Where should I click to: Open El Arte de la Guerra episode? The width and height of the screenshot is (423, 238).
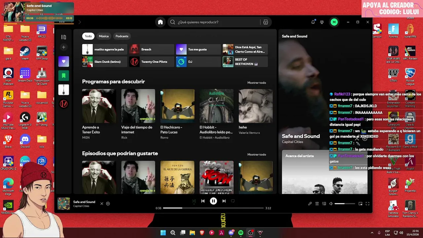[177, 177]
